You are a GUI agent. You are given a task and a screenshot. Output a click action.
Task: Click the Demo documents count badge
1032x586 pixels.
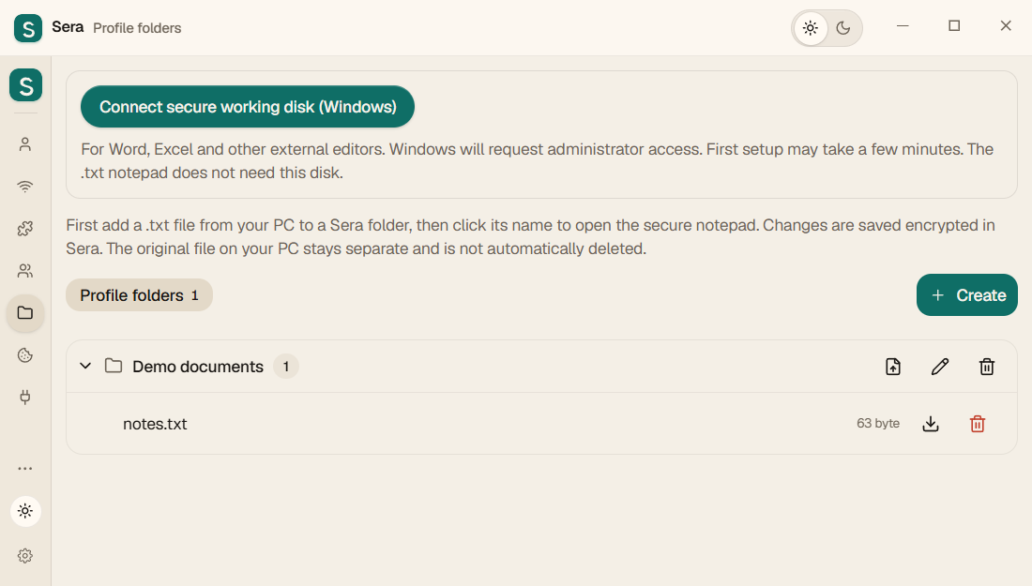(285, 367)
